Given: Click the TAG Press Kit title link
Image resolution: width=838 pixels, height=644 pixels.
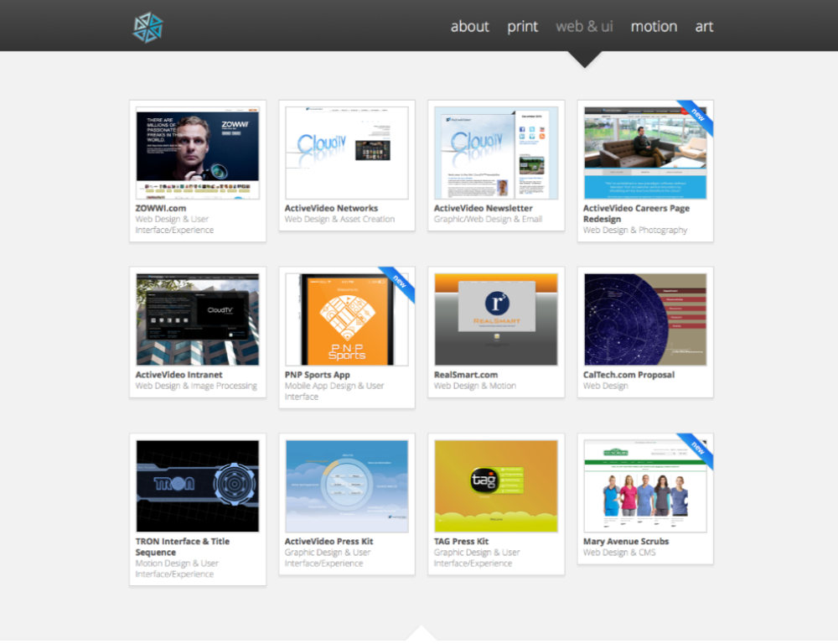Looking at the screenshot, I should click(x=461, y=542).
